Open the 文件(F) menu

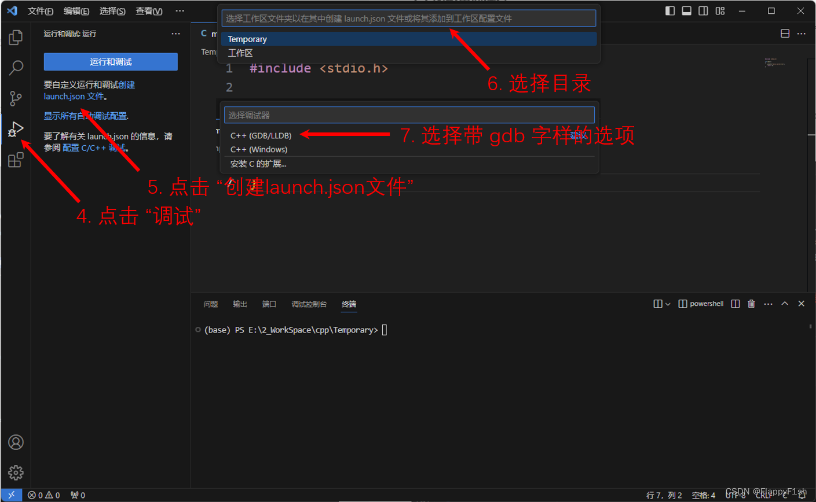click(41, 11)
